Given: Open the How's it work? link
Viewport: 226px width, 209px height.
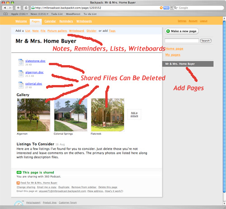Looking at the screenshot, I should coord(113,191).
